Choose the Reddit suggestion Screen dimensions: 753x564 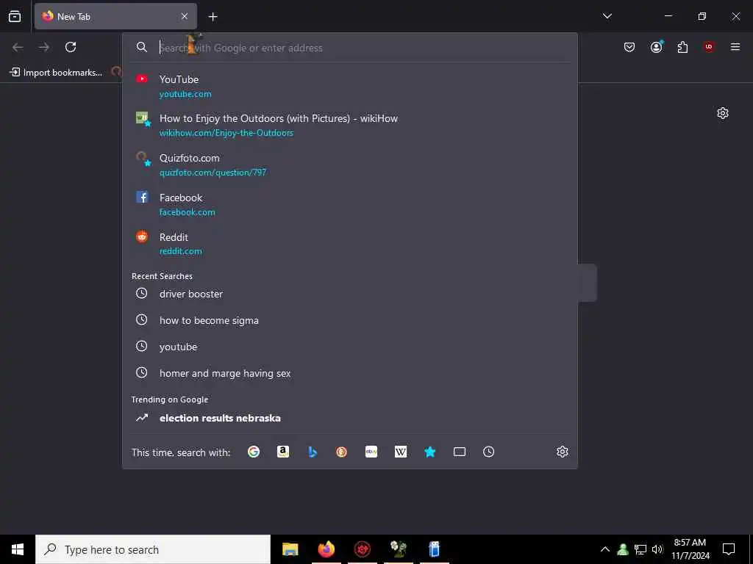pos(350,244)
